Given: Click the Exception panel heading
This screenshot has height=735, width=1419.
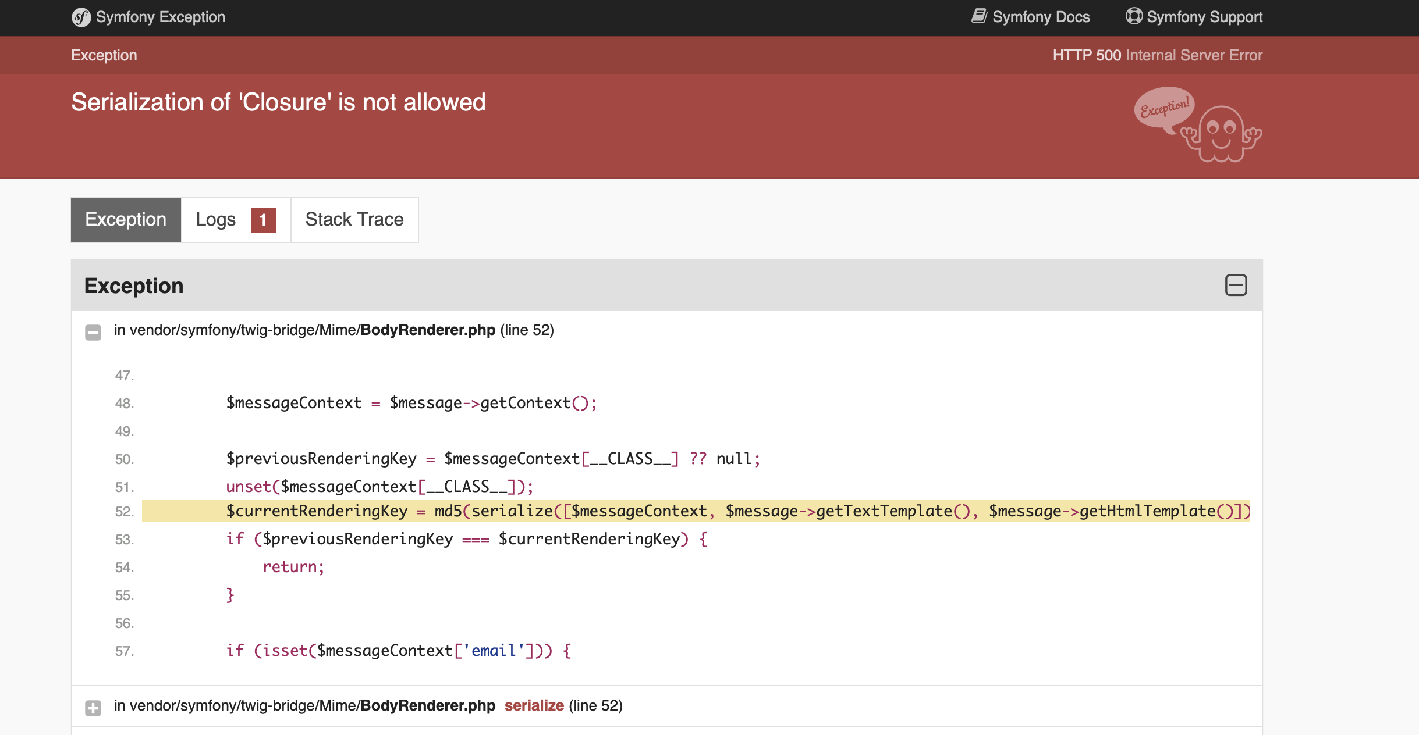Looking at the screenshot, I should [x=134, y=286].
